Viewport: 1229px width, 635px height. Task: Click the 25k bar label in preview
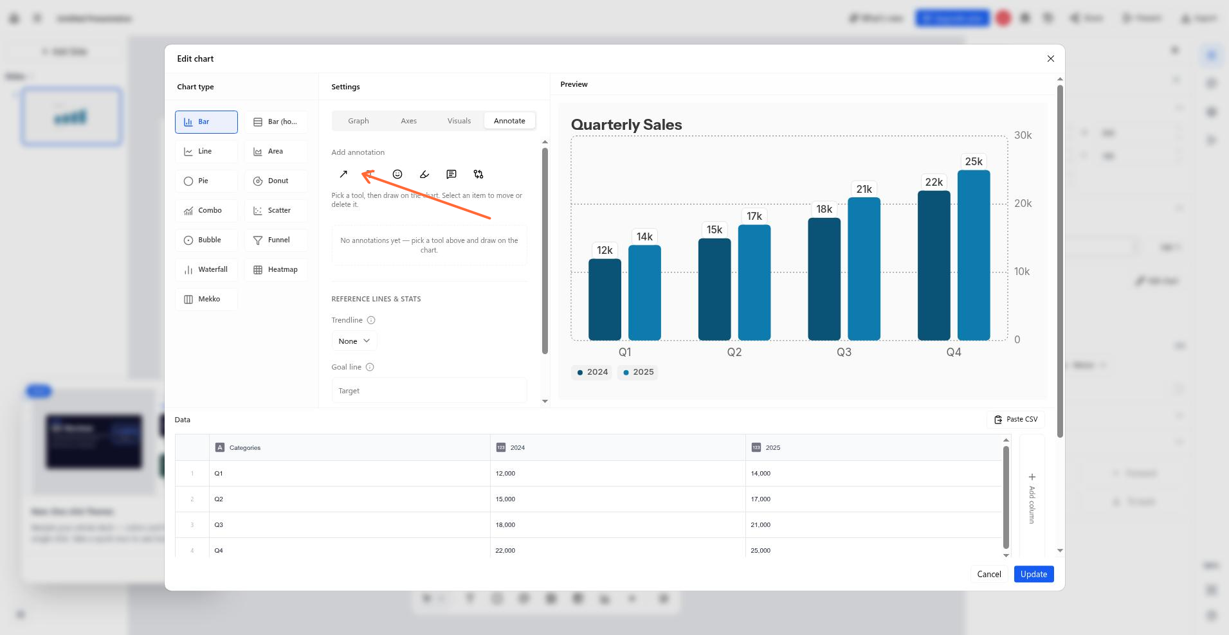click(974, 161)
